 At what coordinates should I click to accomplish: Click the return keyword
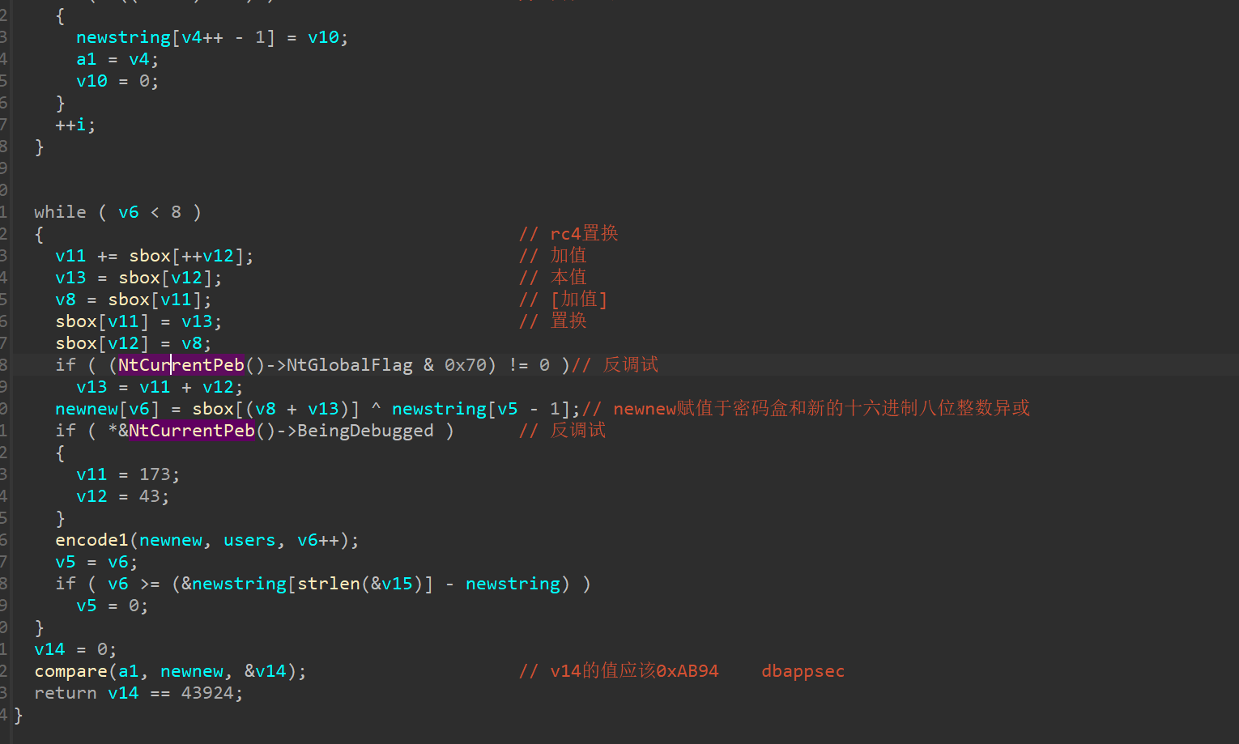tap(65, 693)
